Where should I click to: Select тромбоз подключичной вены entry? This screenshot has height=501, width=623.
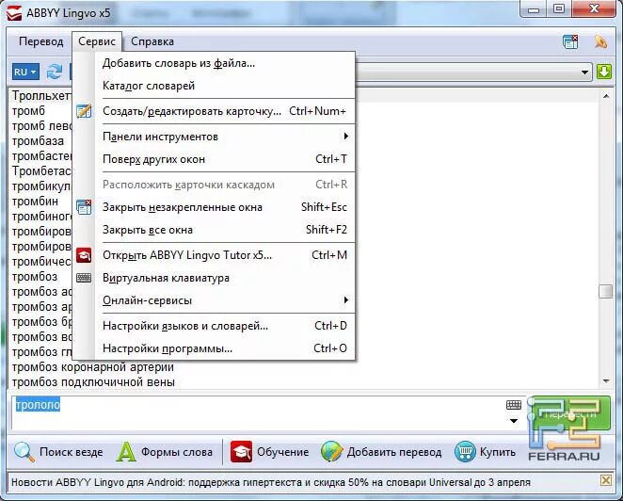(x=93, y=382)
